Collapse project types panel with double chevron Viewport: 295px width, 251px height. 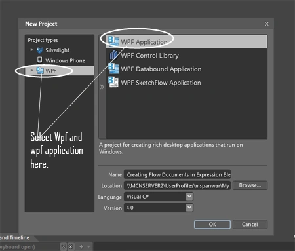(x=102, y=87)
